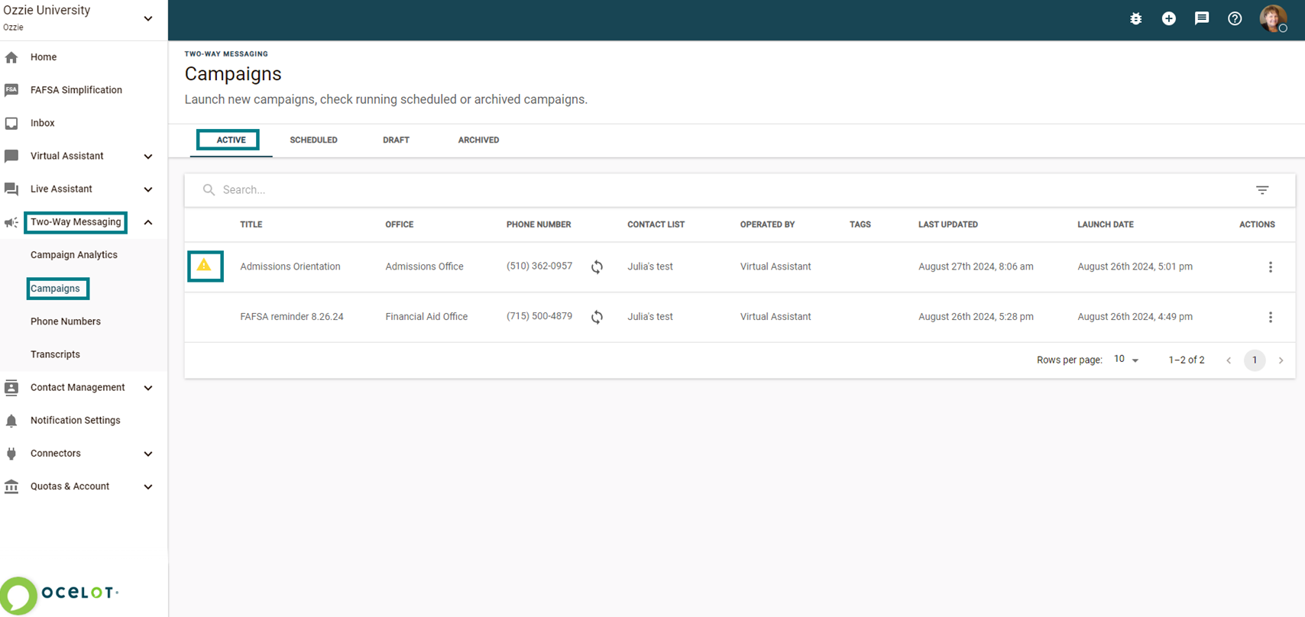This screenshot has height=617, width=1305.
Task: Switch to the Scheduled tab
Action: [x=313, y=141]
